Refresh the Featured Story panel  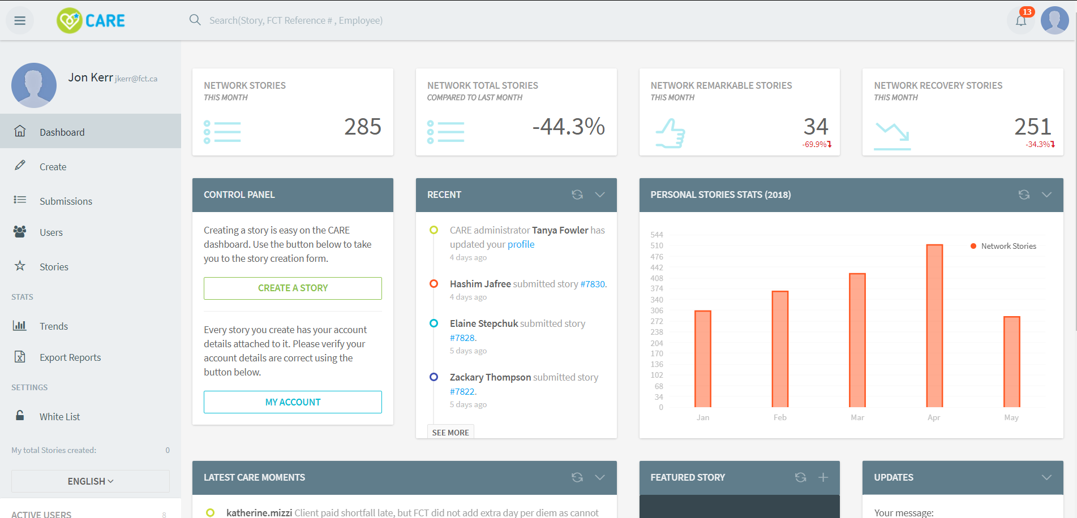pyautogui.click(x=800, y=477)
